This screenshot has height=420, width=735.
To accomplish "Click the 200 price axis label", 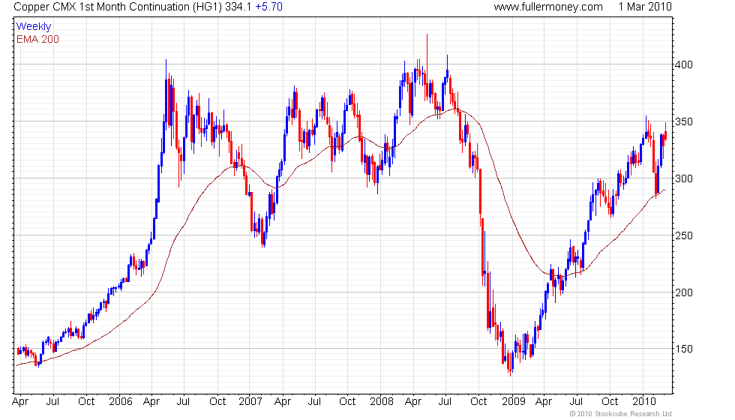I will point(683,292).
